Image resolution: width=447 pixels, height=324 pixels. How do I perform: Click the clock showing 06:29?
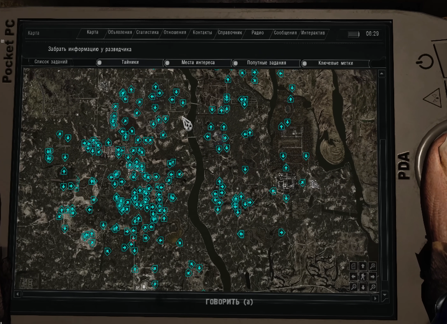372,33
